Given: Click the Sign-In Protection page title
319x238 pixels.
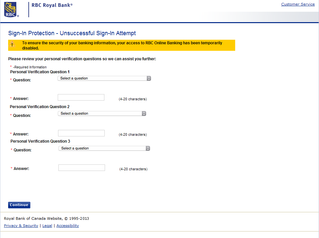Looking at the screenshot, I should pyautogui.click(x=71, y=33).
